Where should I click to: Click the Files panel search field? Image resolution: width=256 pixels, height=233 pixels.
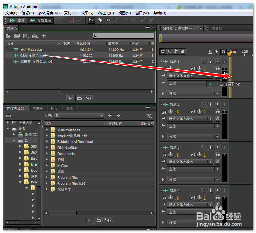click(x=123, y=36)
